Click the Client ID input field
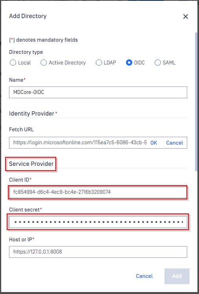Screen dimensions: 199x294 tap(97, 192)
